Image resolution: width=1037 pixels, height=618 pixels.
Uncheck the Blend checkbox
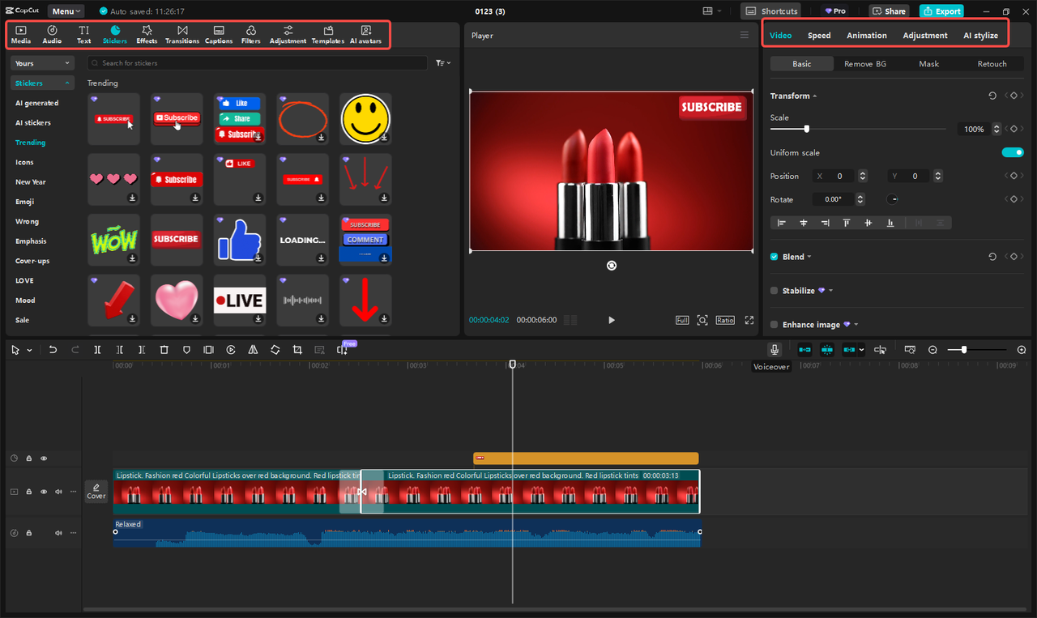tap(773, 256)
